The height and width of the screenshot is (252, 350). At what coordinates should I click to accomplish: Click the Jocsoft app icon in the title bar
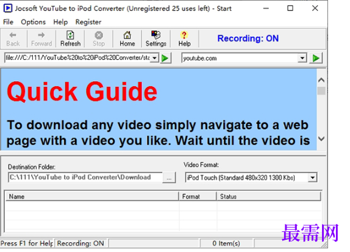click(x=8, y=9)
